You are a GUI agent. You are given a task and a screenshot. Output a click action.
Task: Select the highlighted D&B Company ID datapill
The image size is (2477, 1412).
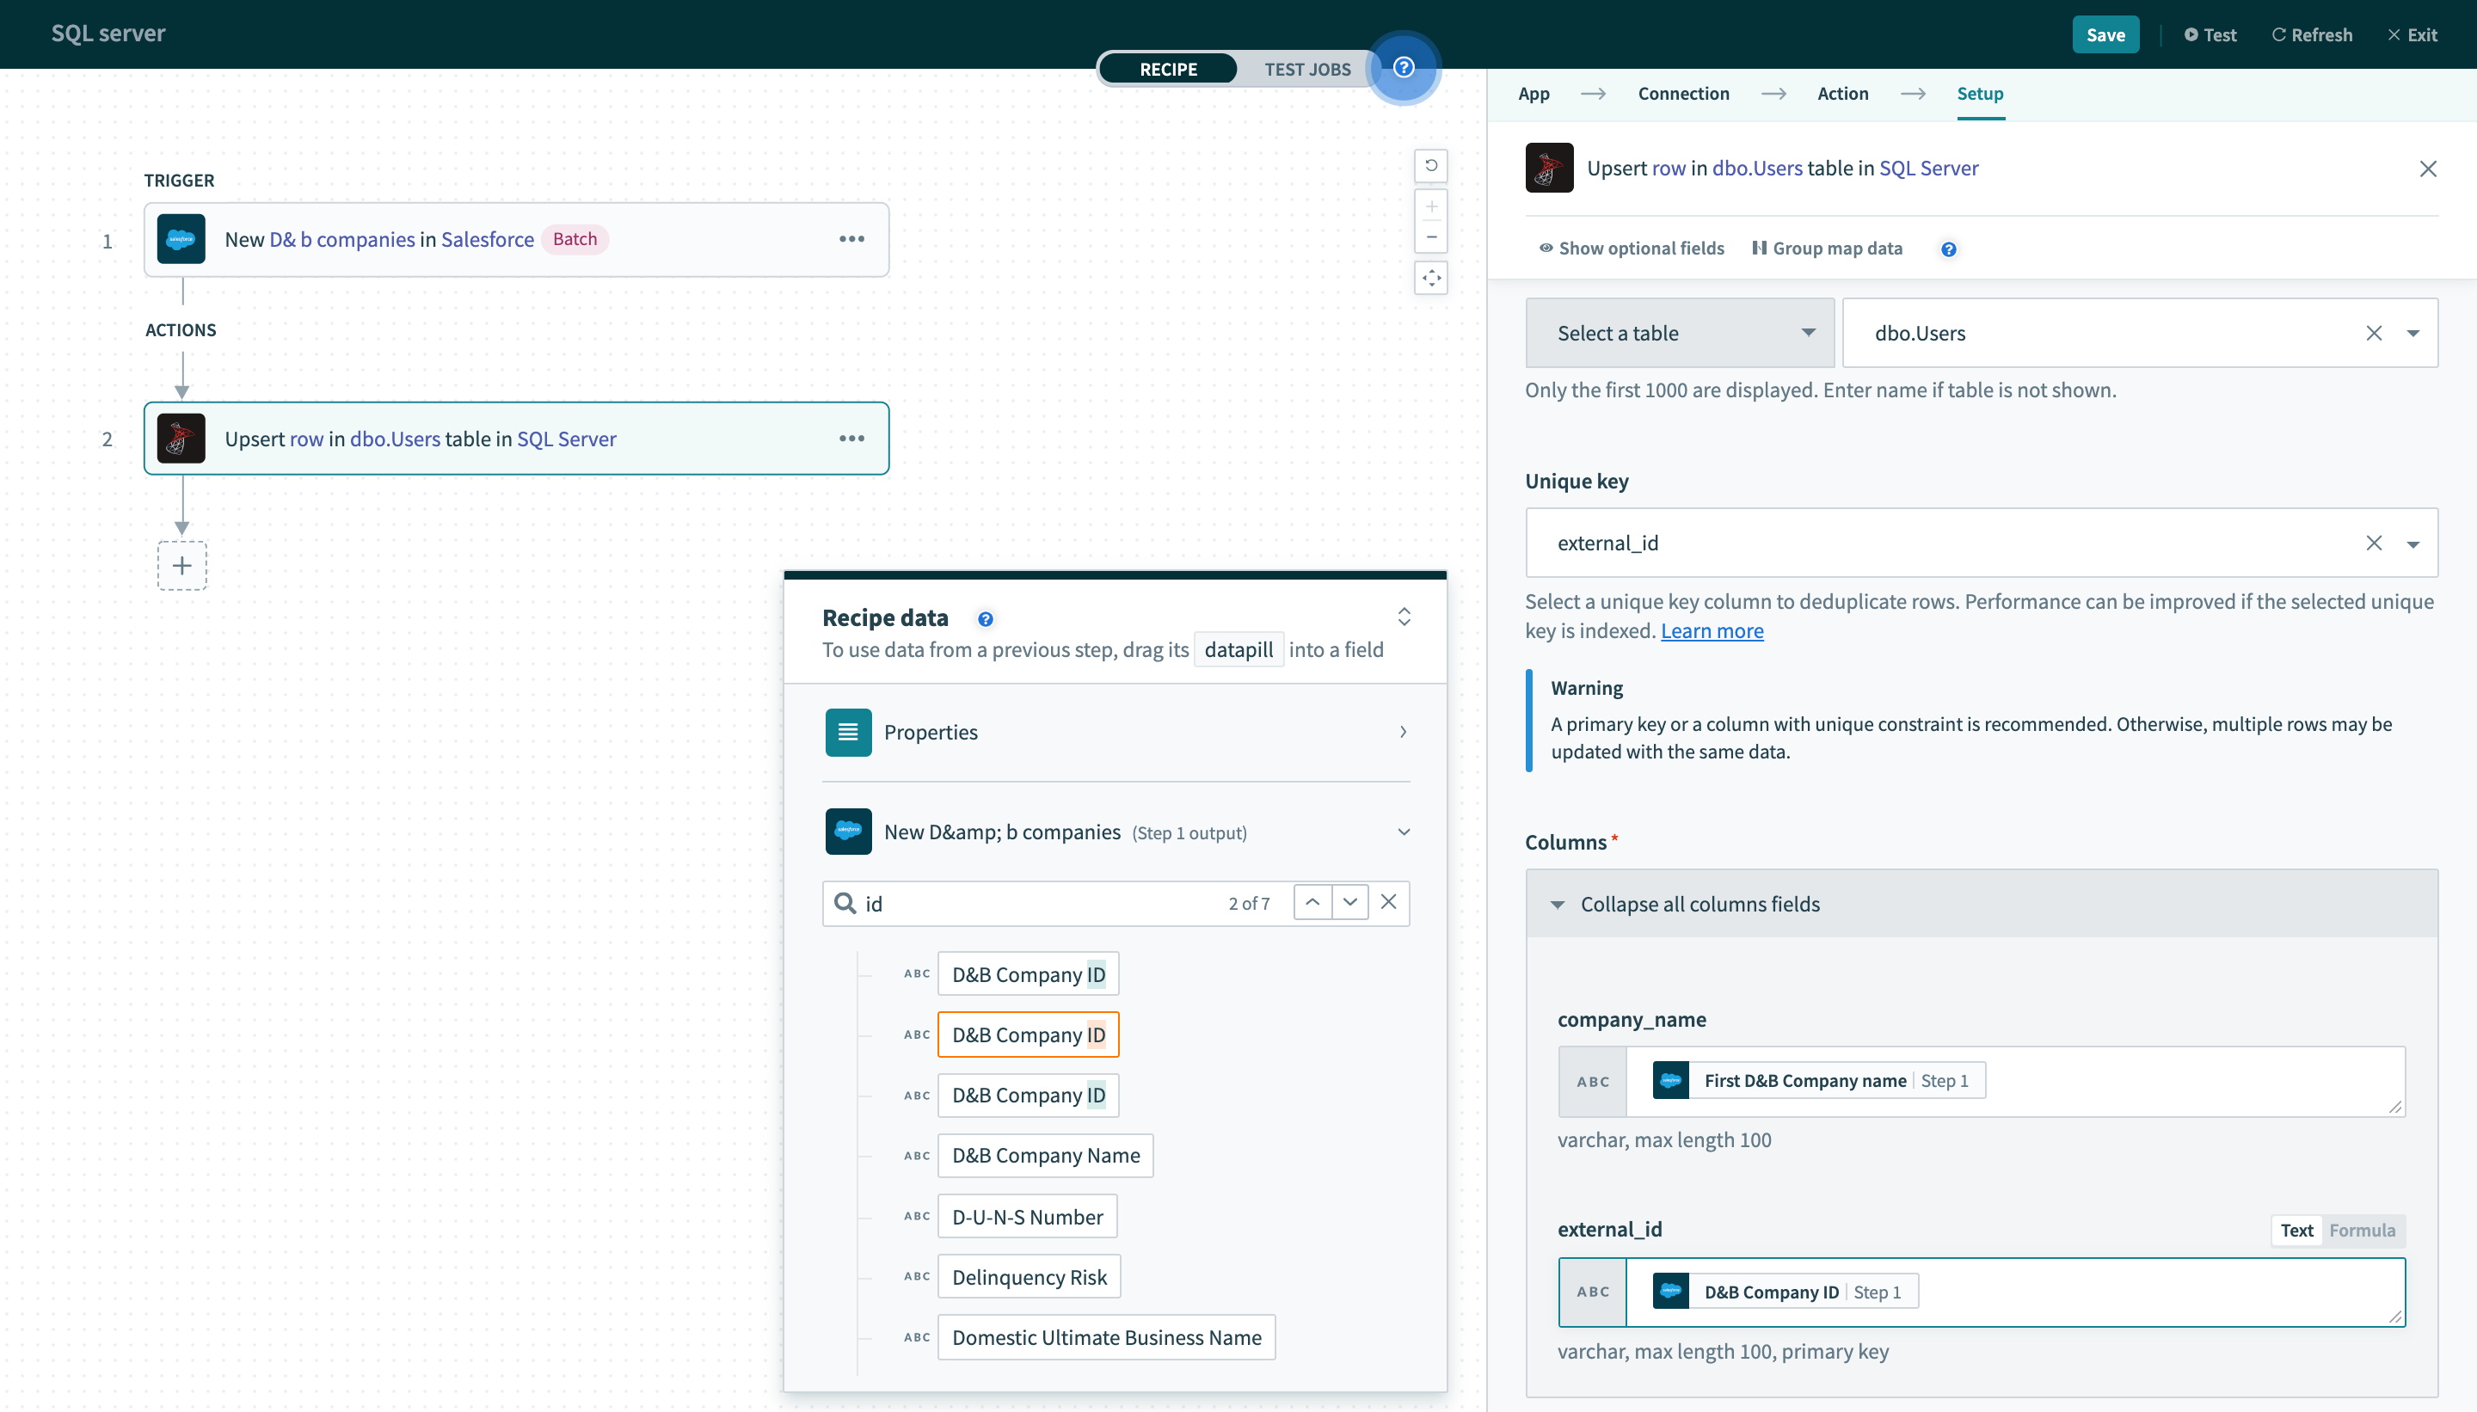pos(1027,1034)
